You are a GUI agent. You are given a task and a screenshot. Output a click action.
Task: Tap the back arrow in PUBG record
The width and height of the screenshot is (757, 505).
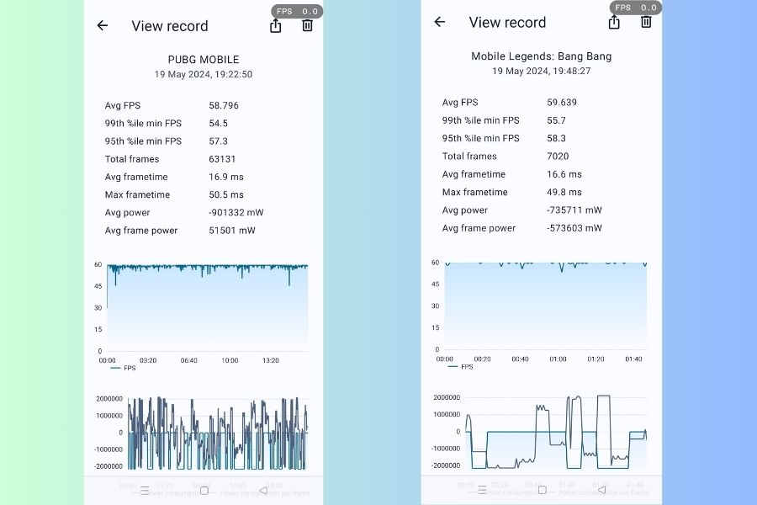(x=103, y=26)
